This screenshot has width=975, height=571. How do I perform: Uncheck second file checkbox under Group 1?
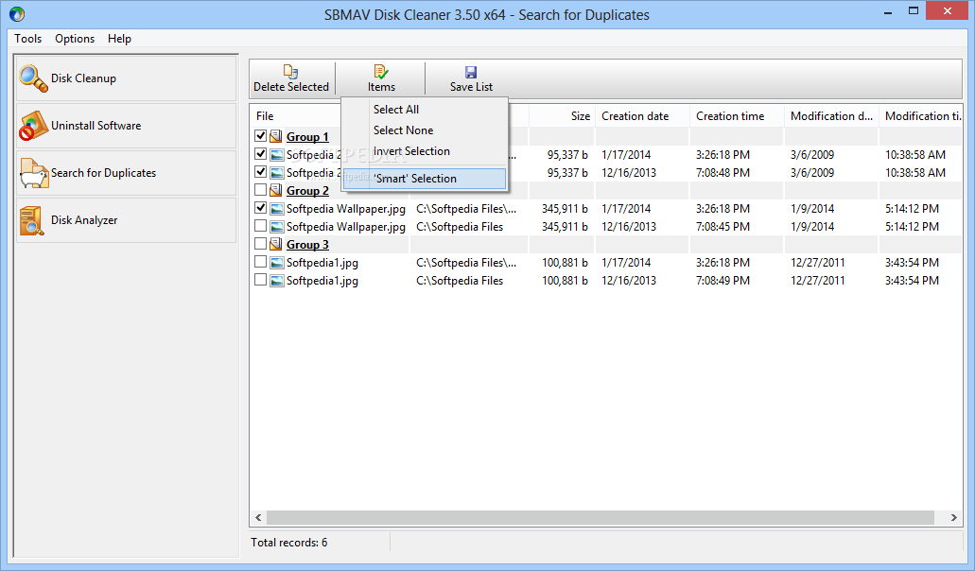click(x=261, y=172)
